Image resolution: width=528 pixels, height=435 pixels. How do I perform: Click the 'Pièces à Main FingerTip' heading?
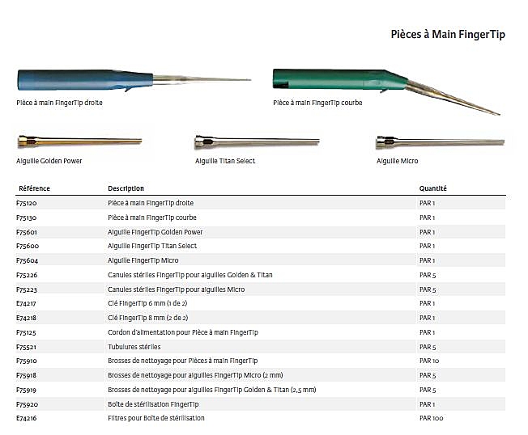(448, 35)
